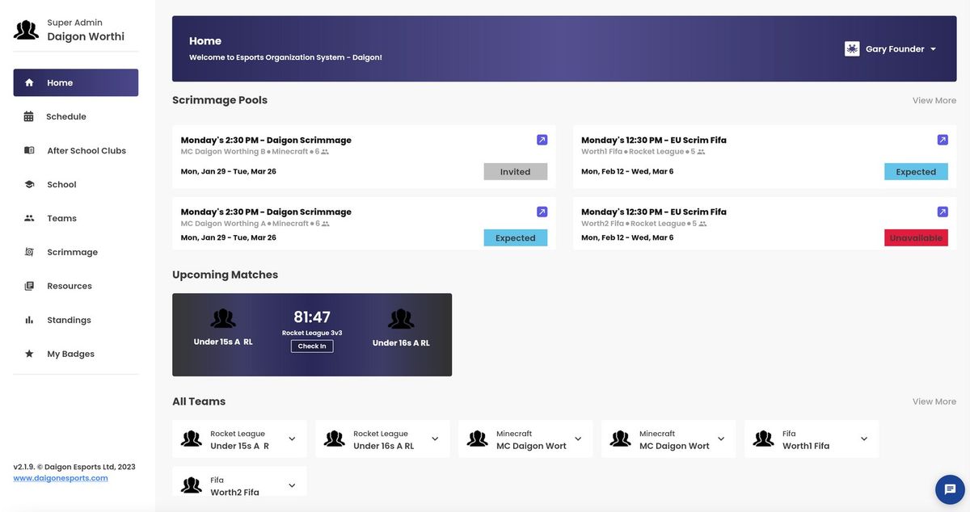
Task: Expand the Worth2 Fifa team card chevron
Action: click(x=292, y=485)
